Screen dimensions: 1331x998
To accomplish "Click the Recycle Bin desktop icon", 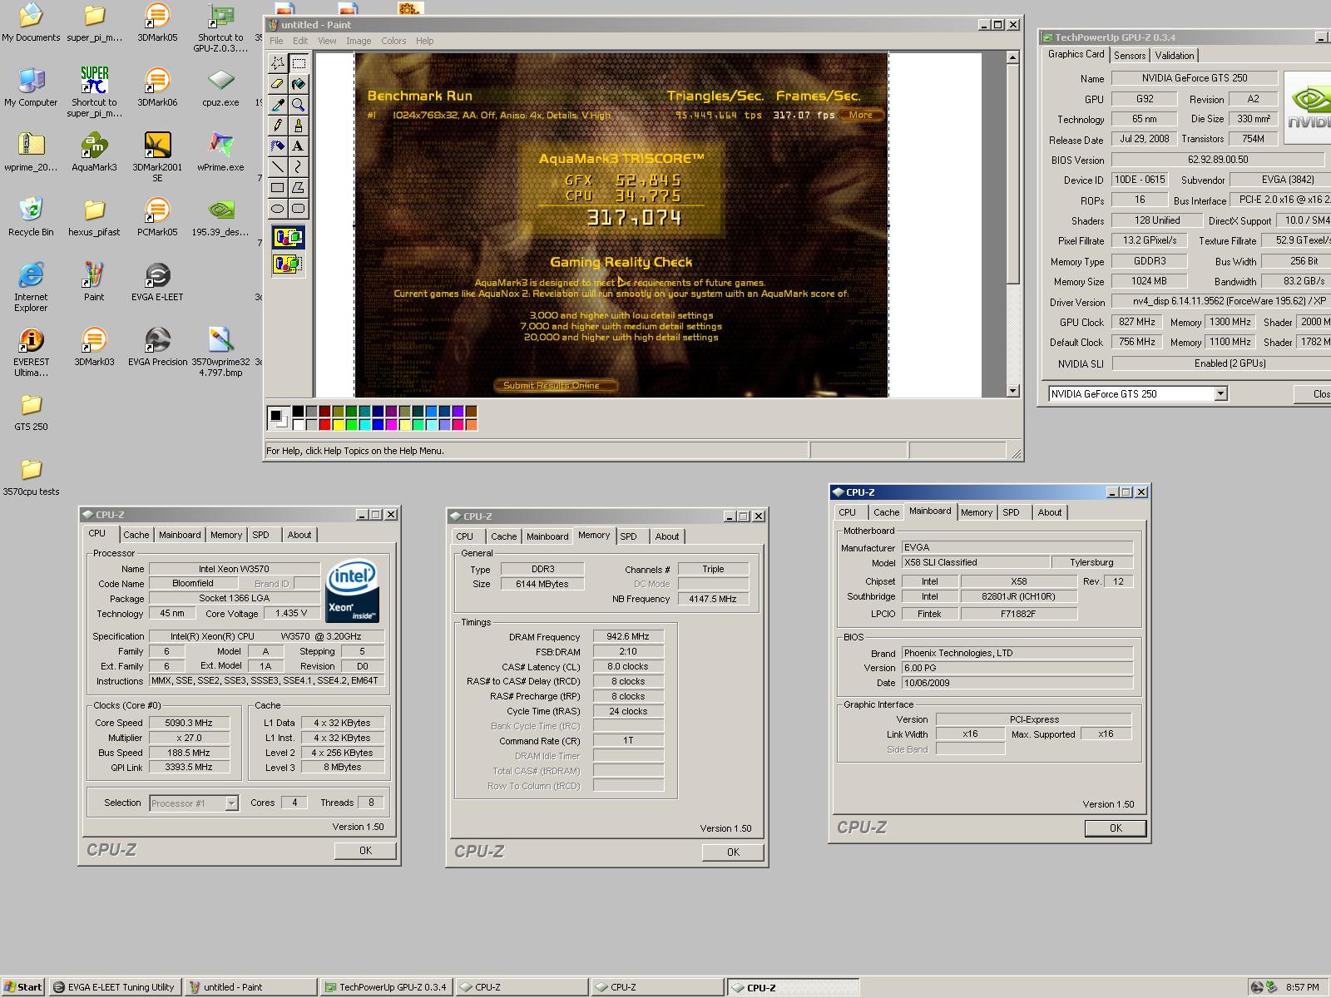I will pyautogui.click(x=31, y=216).
